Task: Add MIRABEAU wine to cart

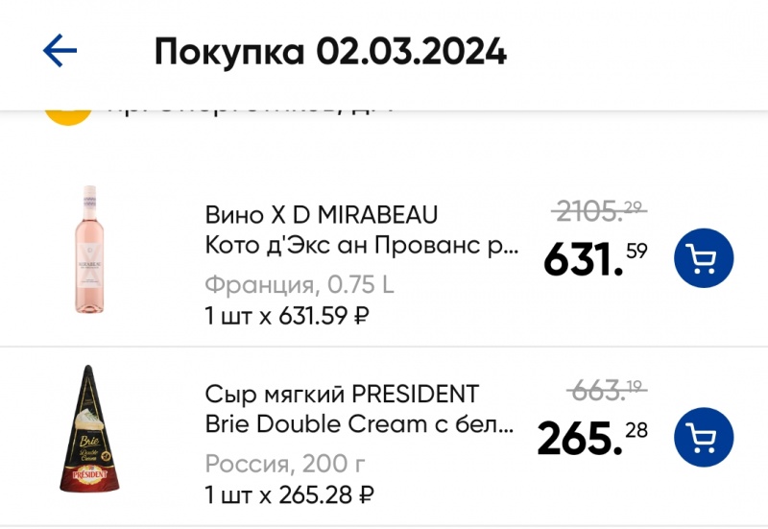Action: [704, 258]
